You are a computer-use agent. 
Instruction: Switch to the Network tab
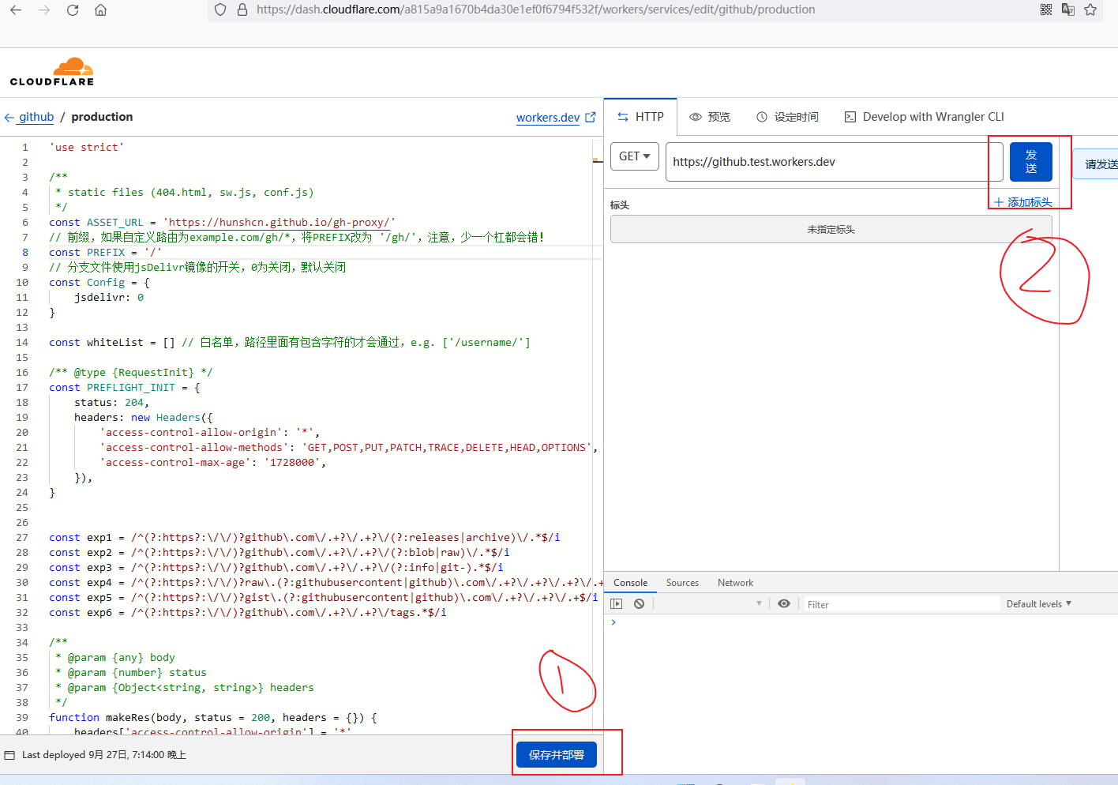(x=735, y=583)
